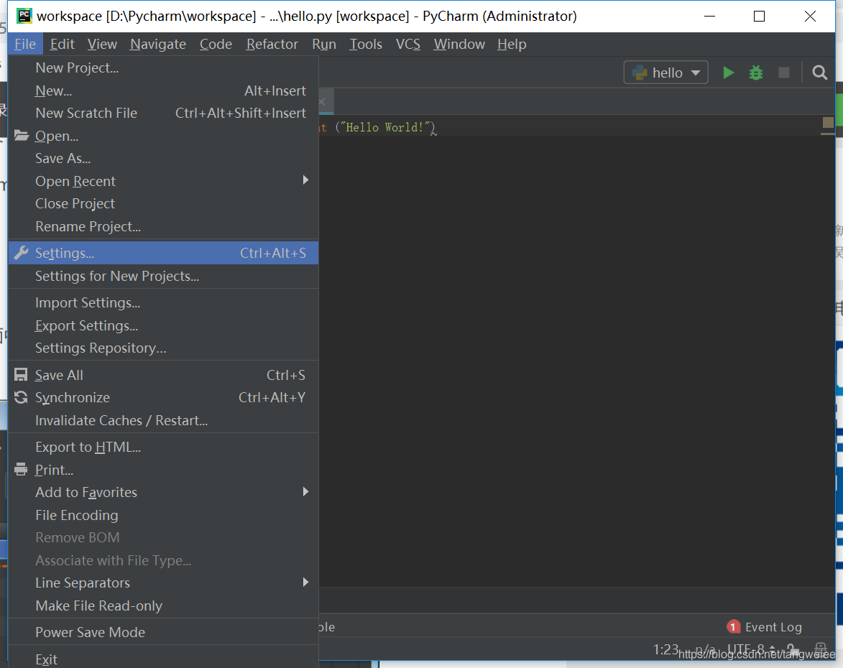Screen dimensions: 843x668
Task: Start debugging with the green bug icon
Action: tap(756, 73)
